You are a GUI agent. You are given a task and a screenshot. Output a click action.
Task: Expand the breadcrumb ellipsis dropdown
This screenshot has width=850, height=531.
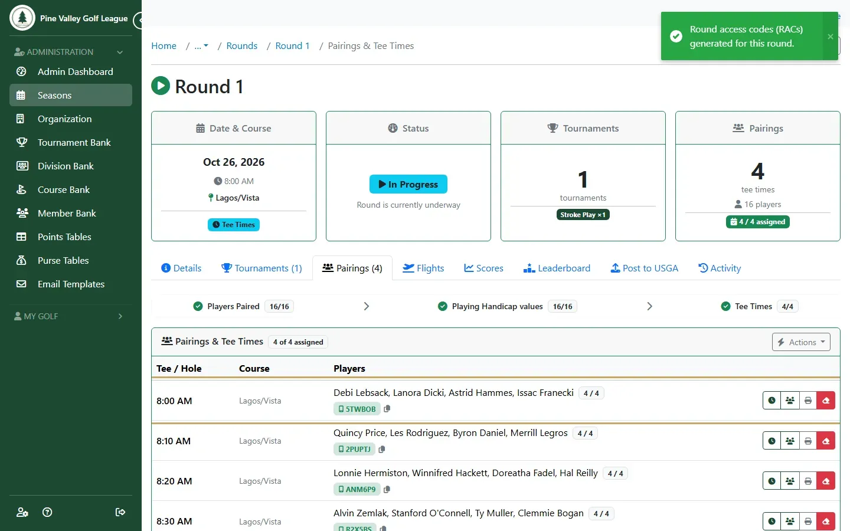click(201, 46)
